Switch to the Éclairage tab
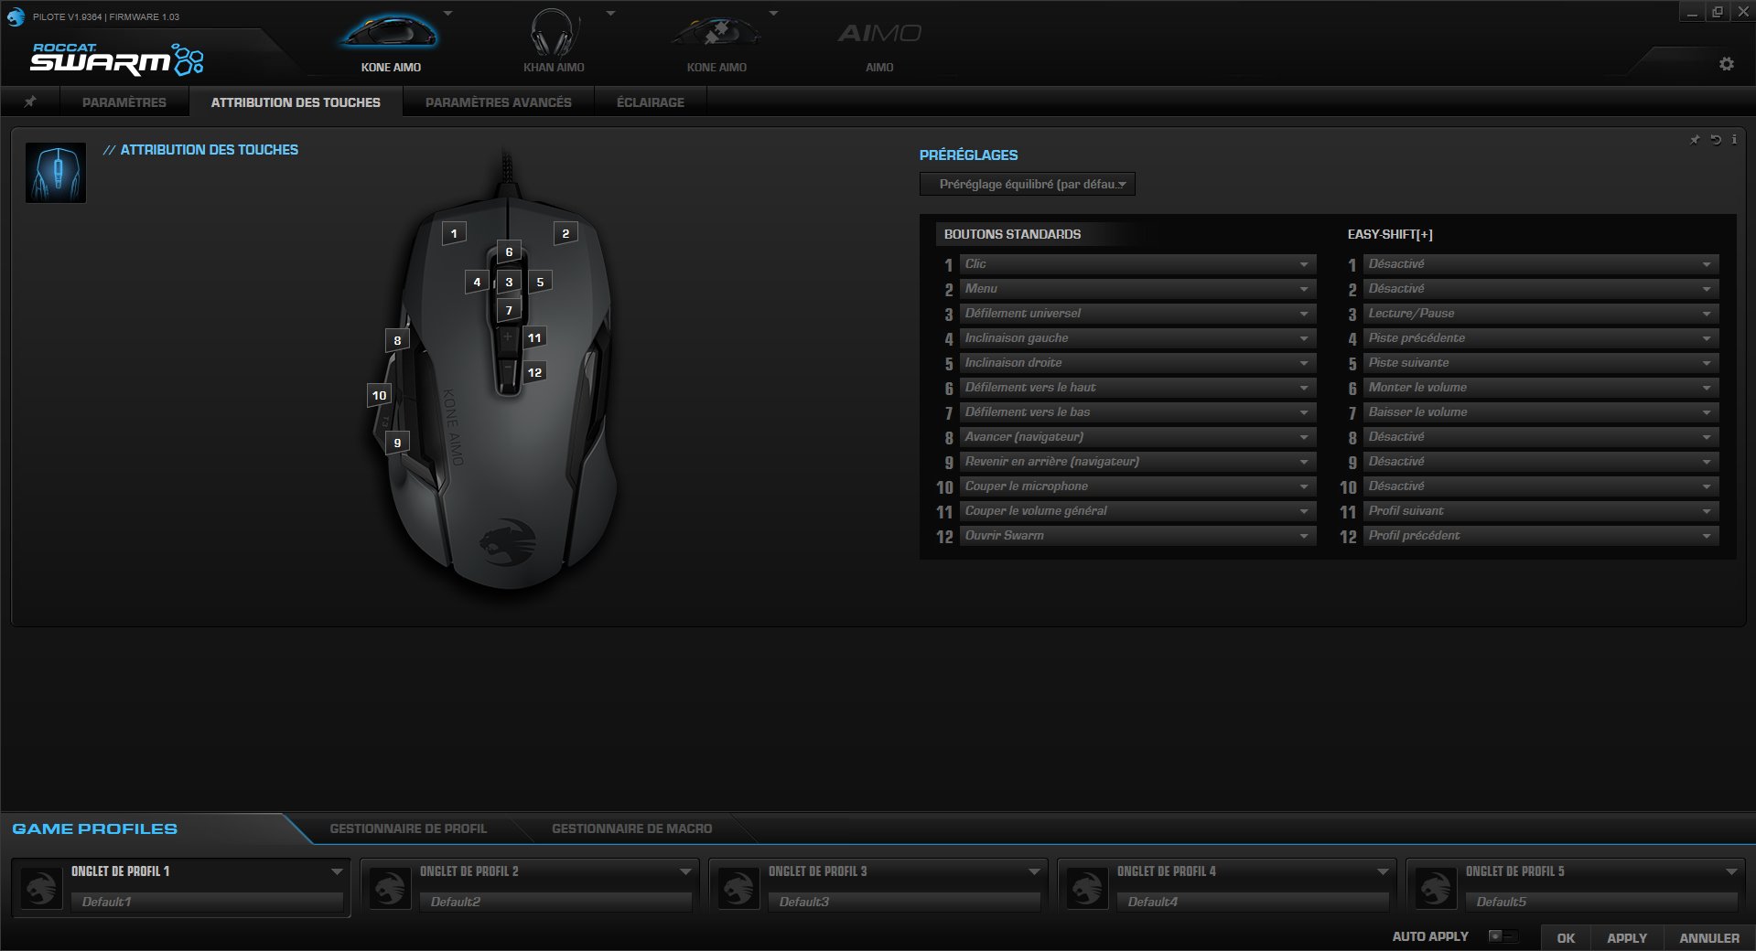Viewport: 1756px width, 951px height. pyautogui.click(x=652, y=102)
